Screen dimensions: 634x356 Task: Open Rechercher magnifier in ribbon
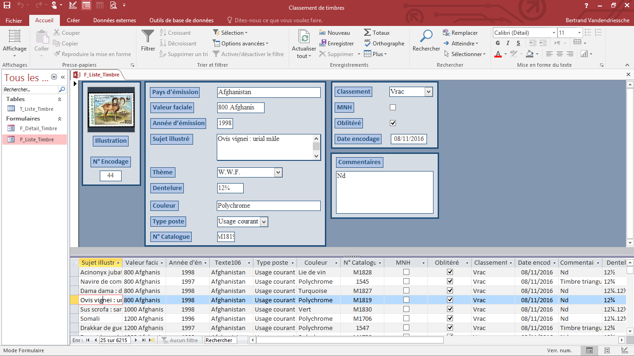(x=426, y=41)
